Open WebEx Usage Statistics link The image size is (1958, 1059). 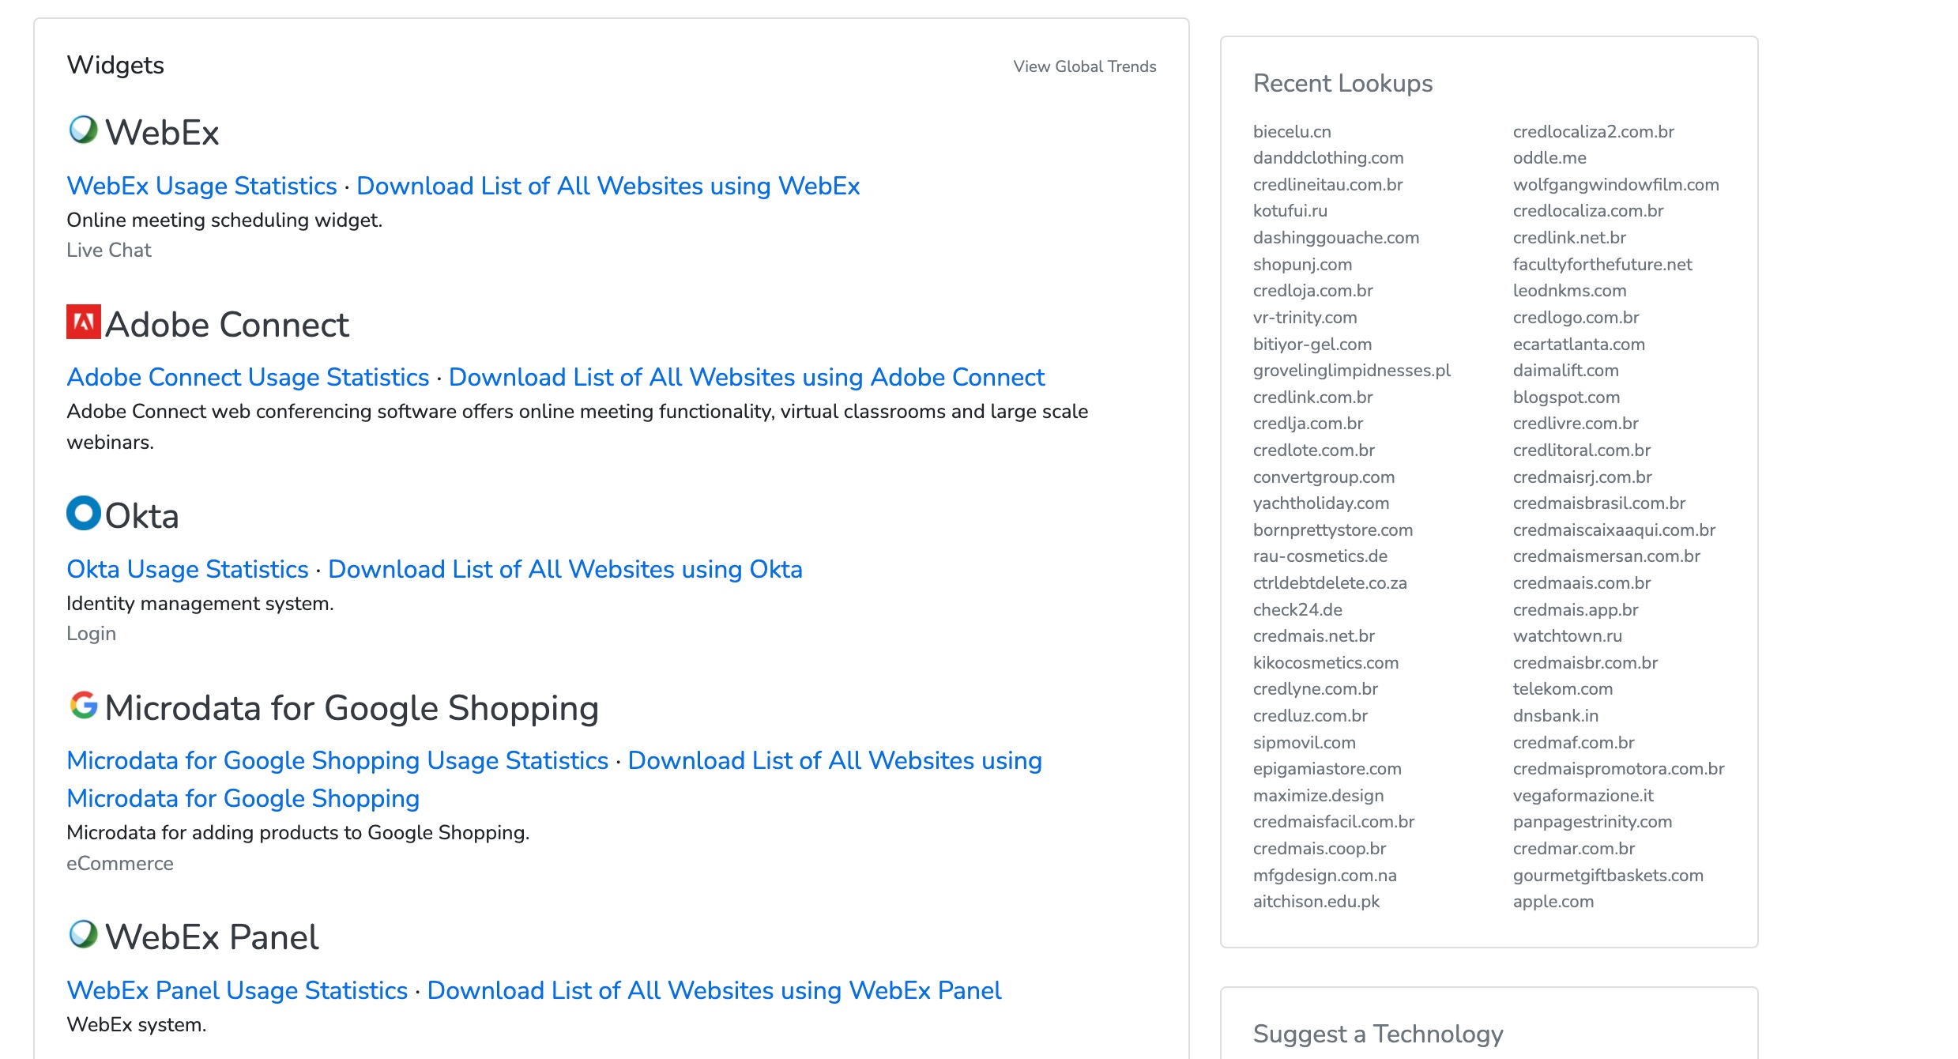coord(201,186)
